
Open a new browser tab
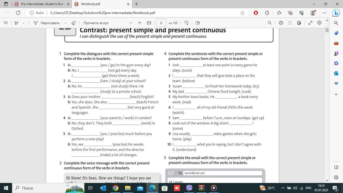pos(136,4)
